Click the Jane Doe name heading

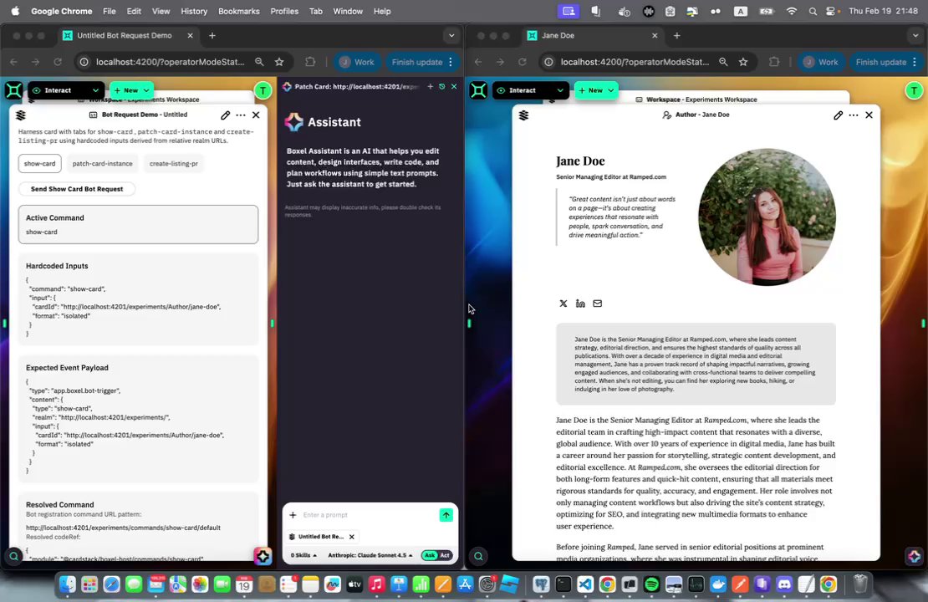[x=580, y=161]
